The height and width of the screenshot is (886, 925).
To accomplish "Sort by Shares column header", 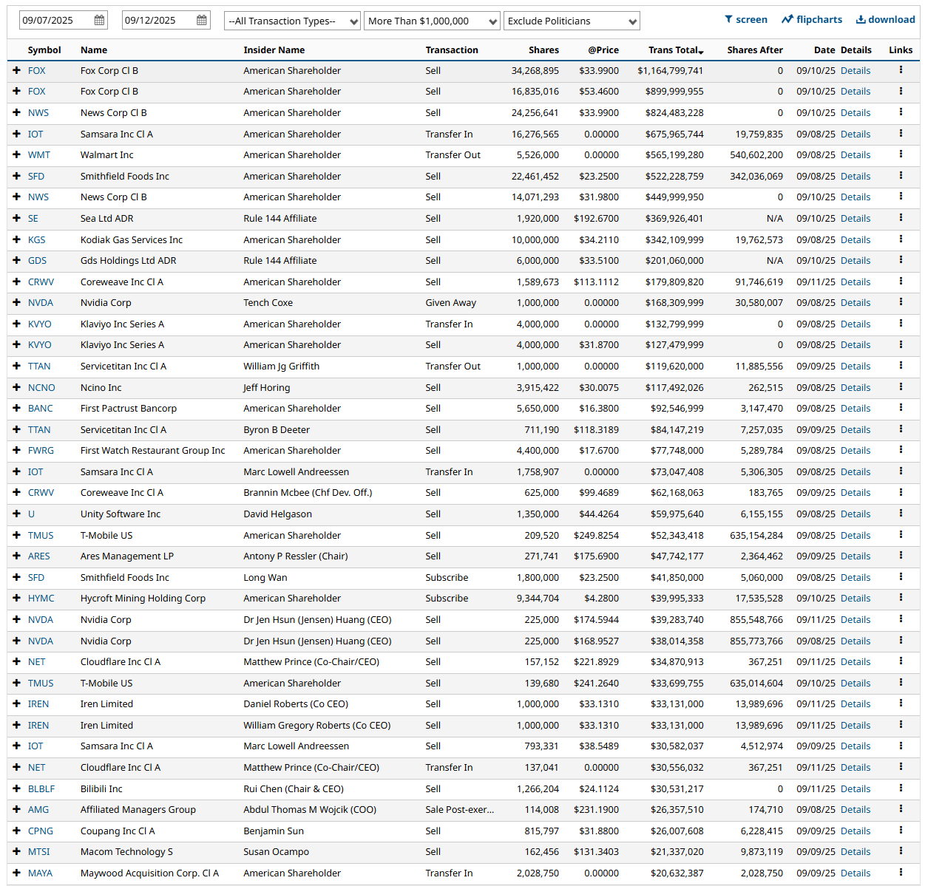I will pyautogui.click(x=543, y=50).
